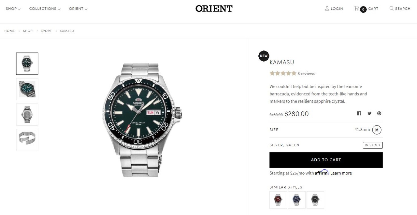This screenshot has width=417, height=215.
Task: Click the NEW hexagon badge
Action: [264, 56]
